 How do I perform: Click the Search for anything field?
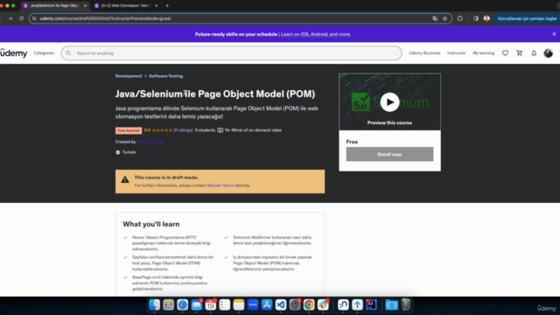[231, 53]
